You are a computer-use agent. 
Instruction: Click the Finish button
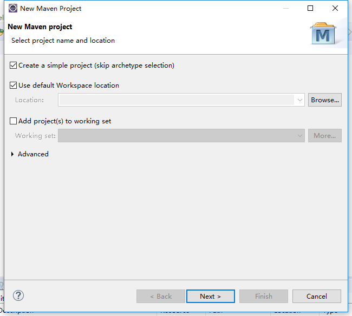[264, 297]
